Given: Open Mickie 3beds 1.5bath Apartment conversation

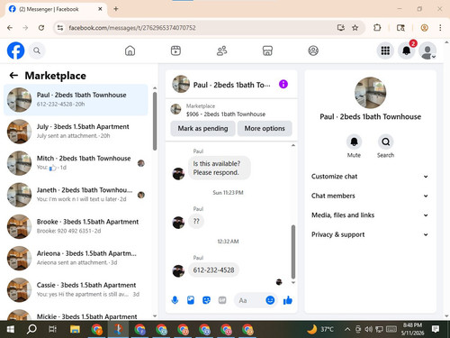Looking at the screenshot, I should click(x=76, y=315).
